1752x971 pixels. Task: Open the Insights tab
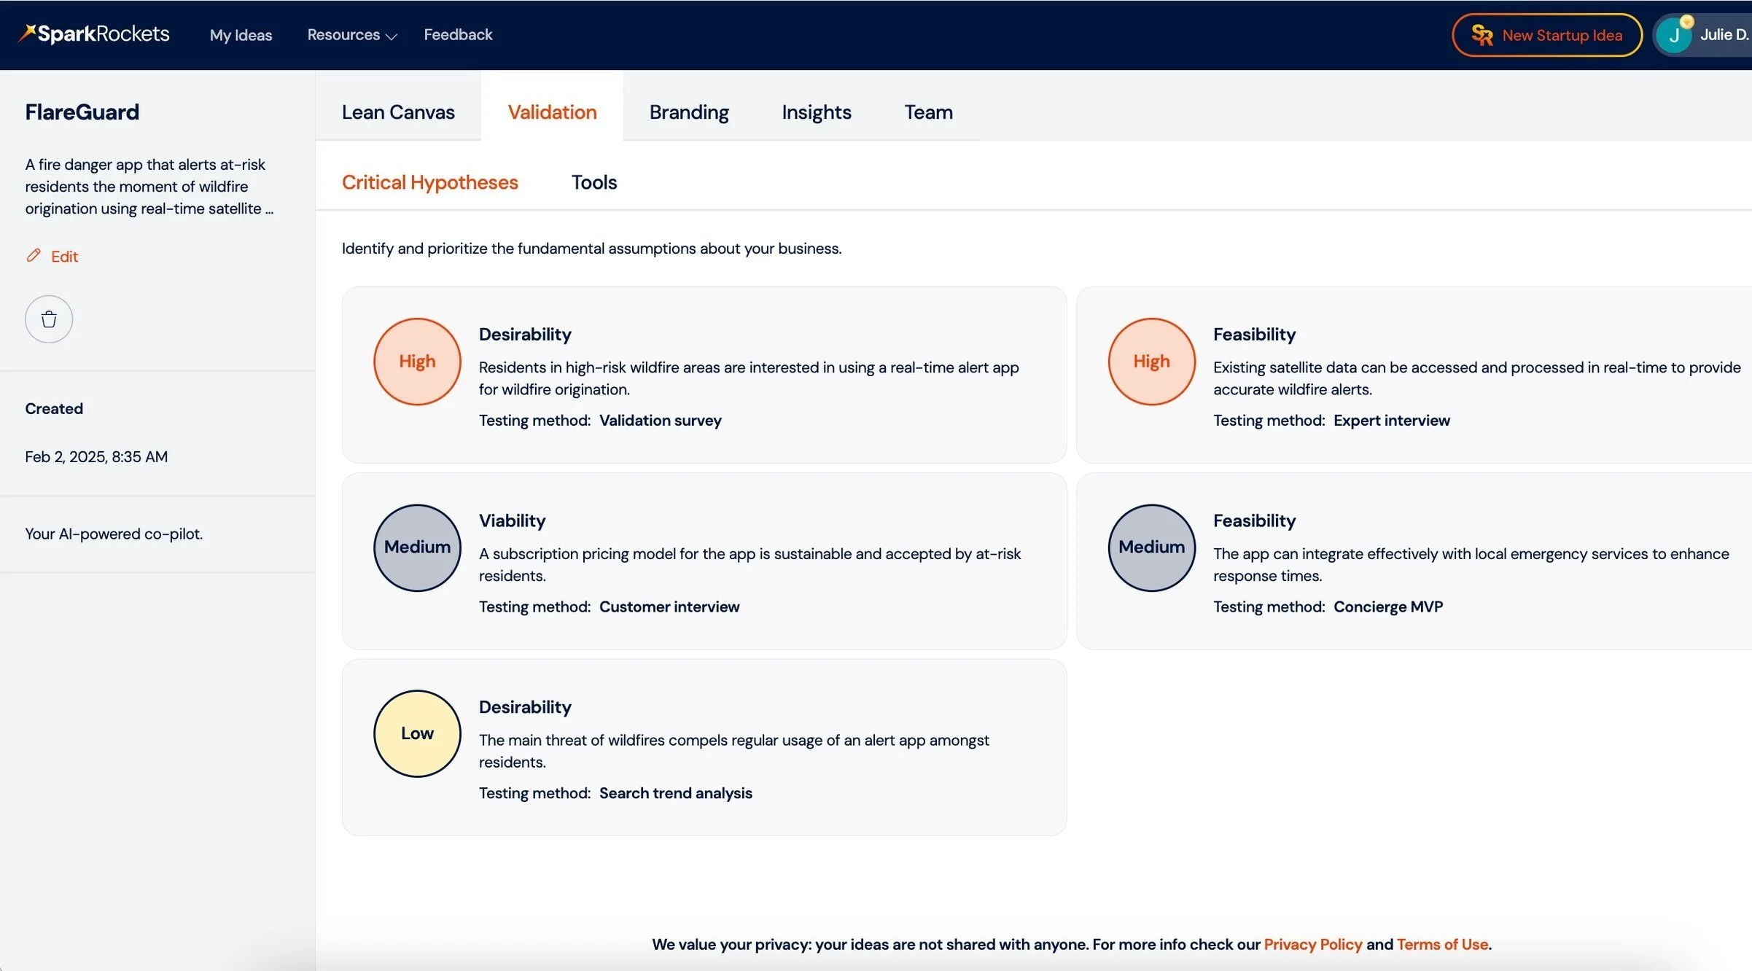click(816, 112)
